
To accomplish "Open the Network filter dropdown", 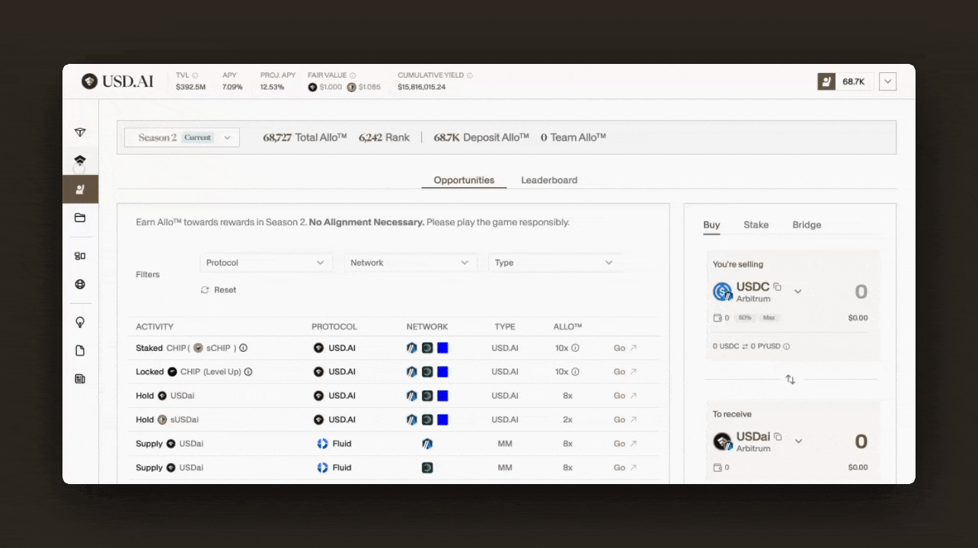I will tap(411, 263).
